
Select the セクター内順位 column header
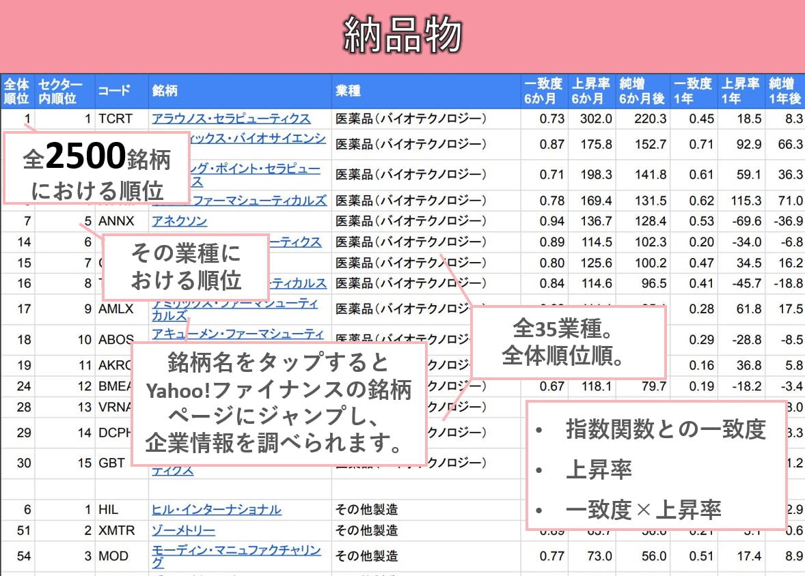(65, 91)
